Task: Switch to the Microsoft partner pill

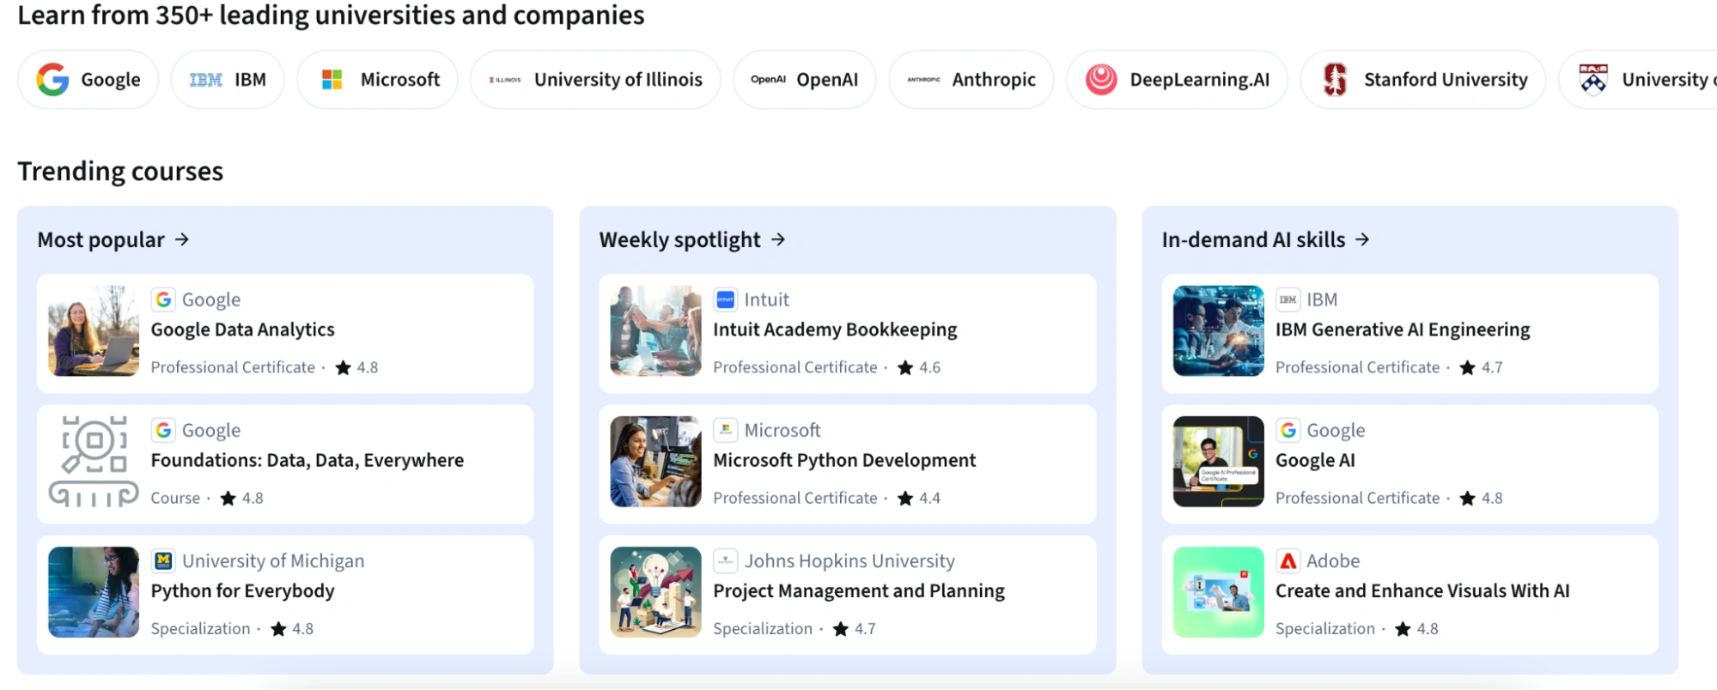Action: click(378, 79)
